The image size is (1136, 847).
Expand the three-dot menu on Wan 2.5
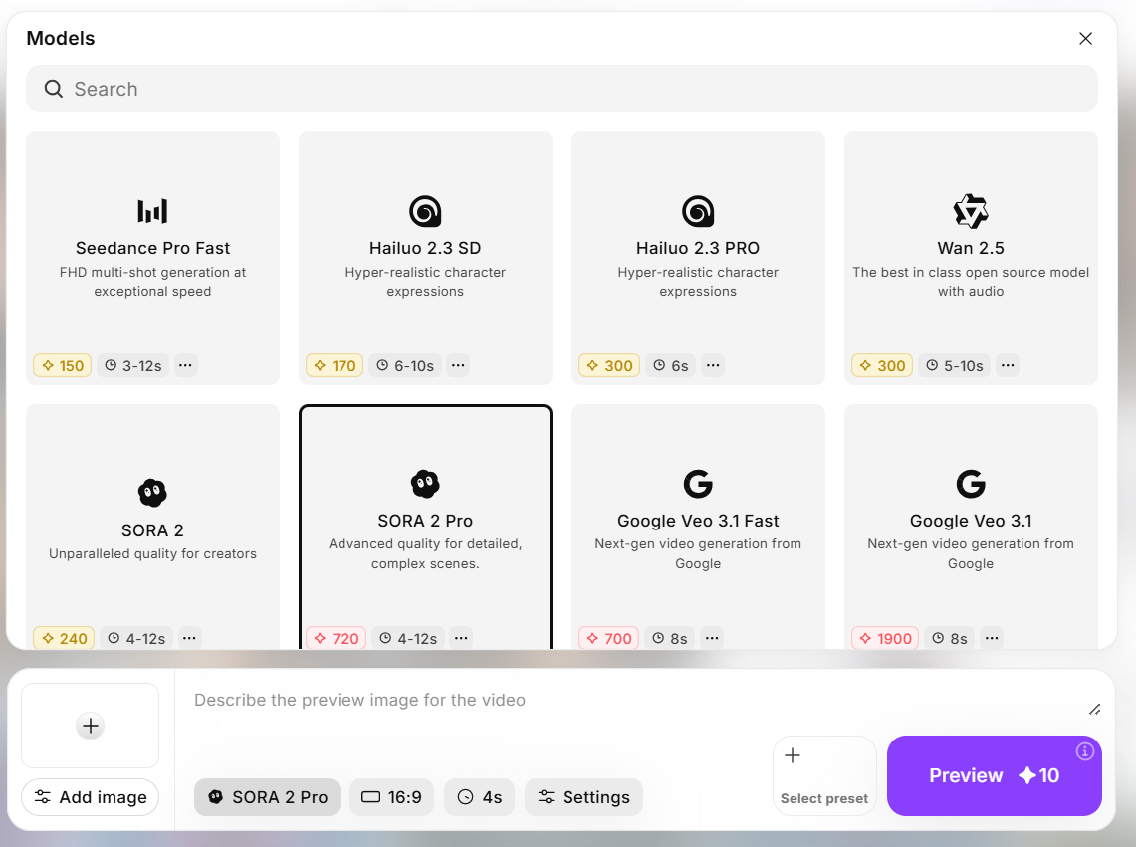pos(1008,365)
